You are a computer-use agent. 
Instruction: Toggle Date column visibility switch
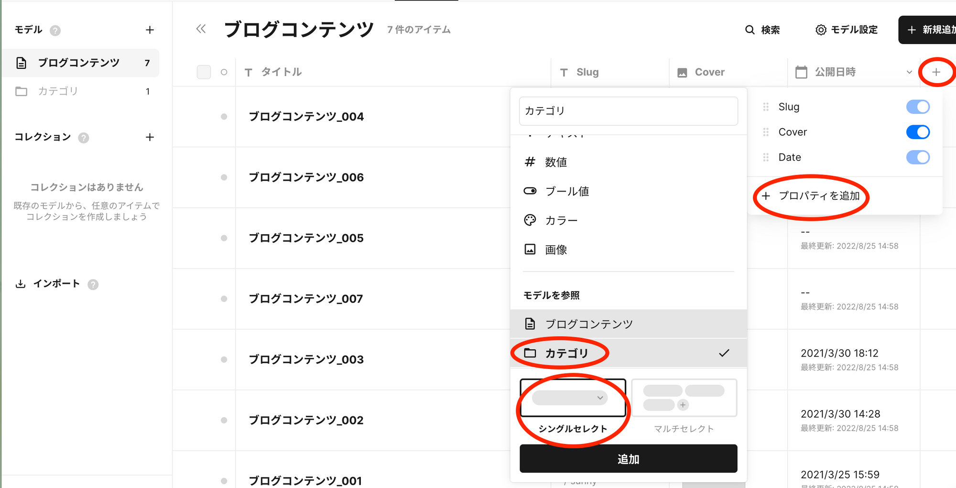click(918, 157)
